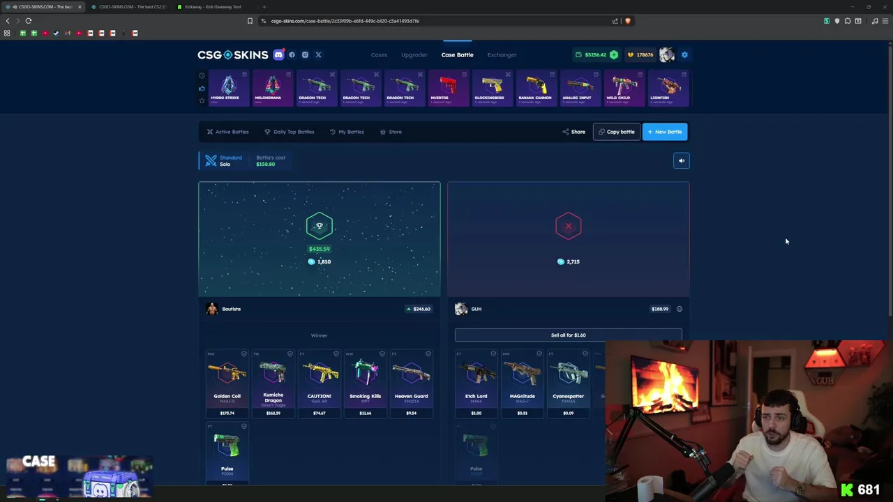
Task: Open a new browser tab
Action: [x=264, y=7]
